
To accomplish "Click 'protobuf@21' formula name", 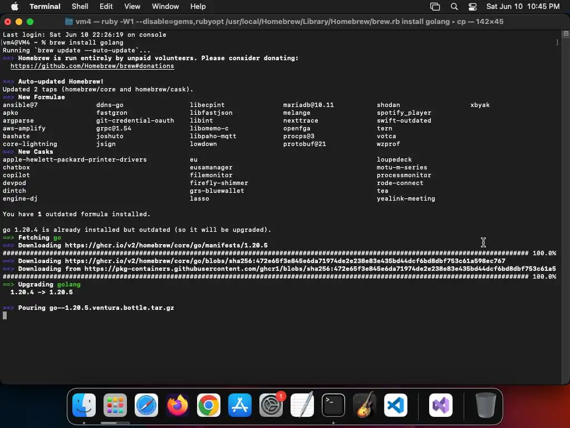I will 304,144.
